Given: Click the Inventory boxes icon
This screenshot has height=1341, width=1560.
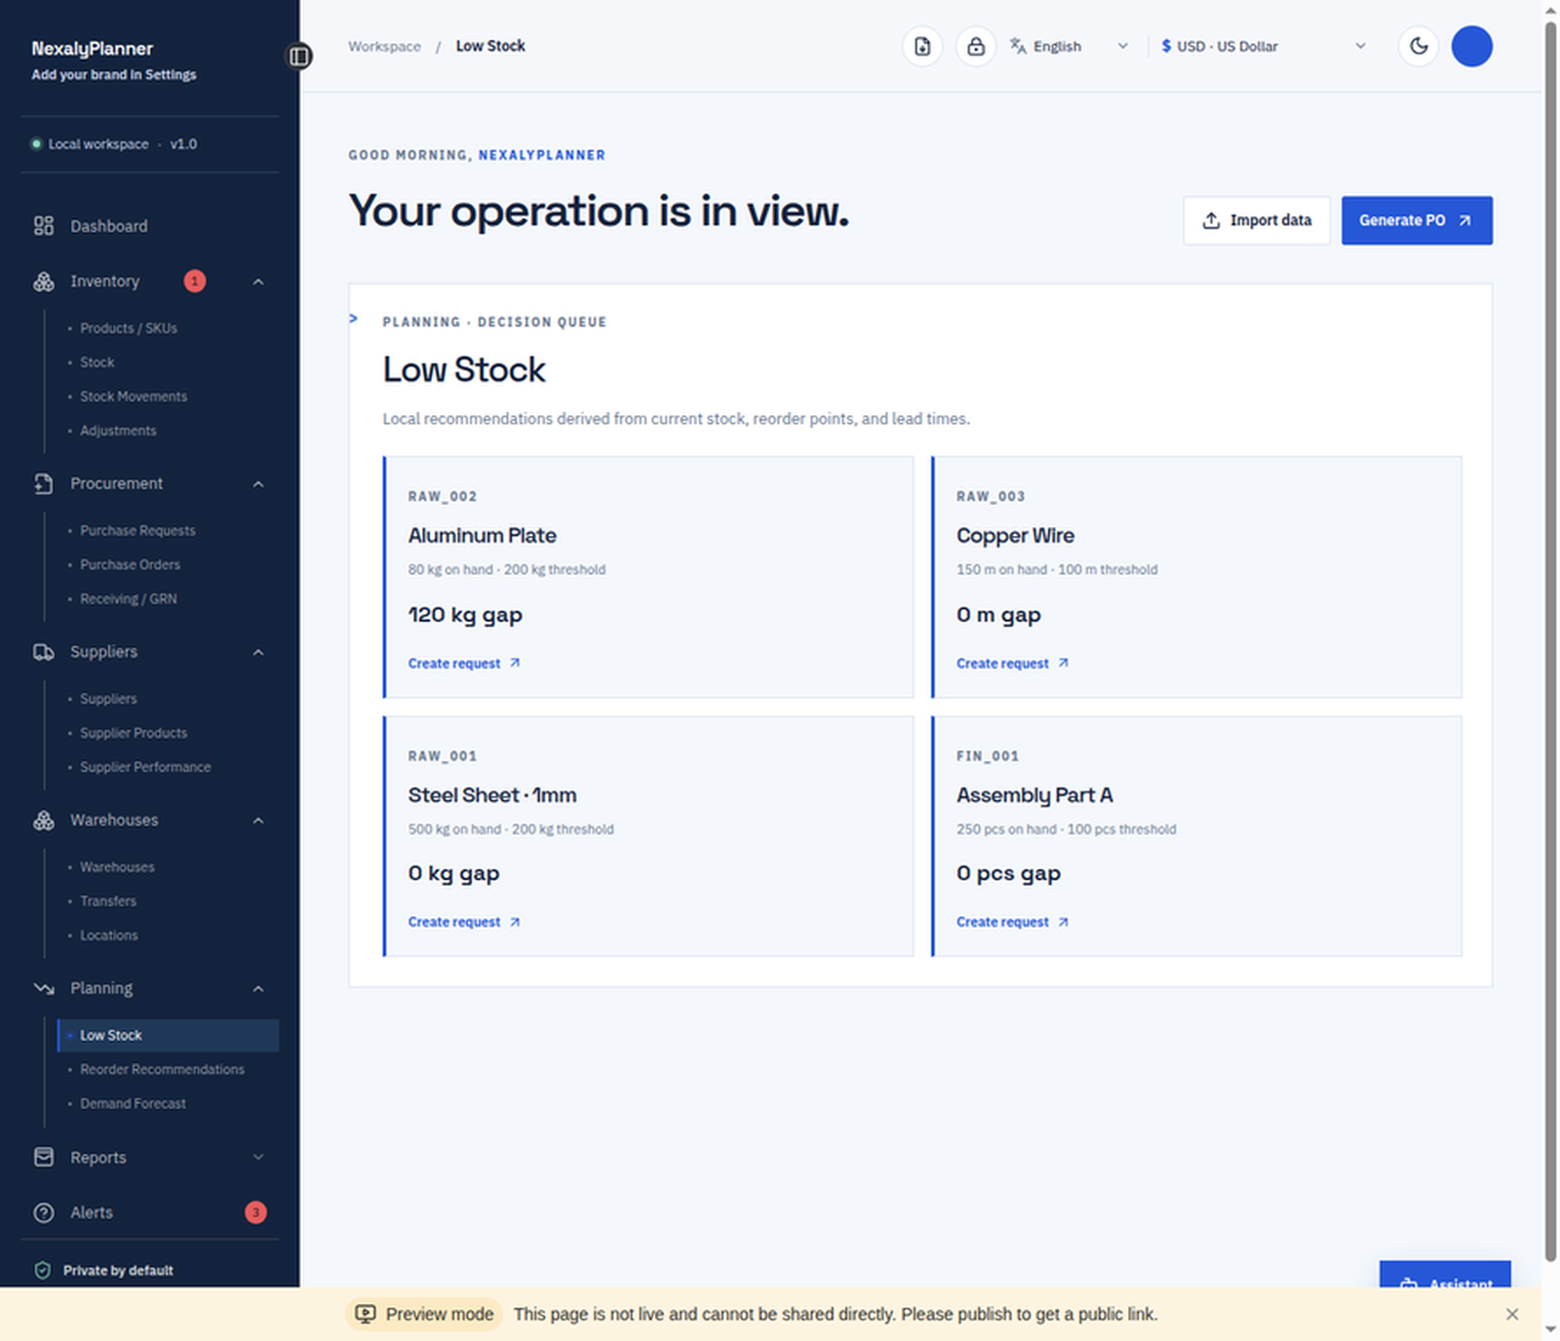Looking at the screenshot, I should 44,282.
